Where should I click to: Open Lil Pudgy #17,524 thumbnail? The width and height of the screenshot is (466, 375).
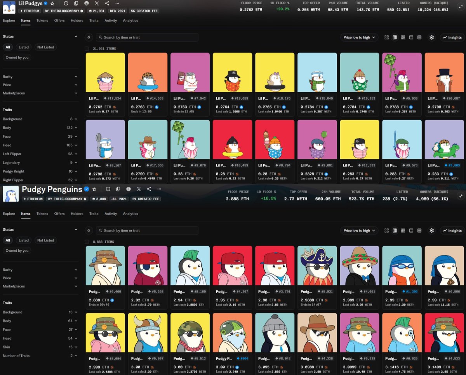point(105,72)
